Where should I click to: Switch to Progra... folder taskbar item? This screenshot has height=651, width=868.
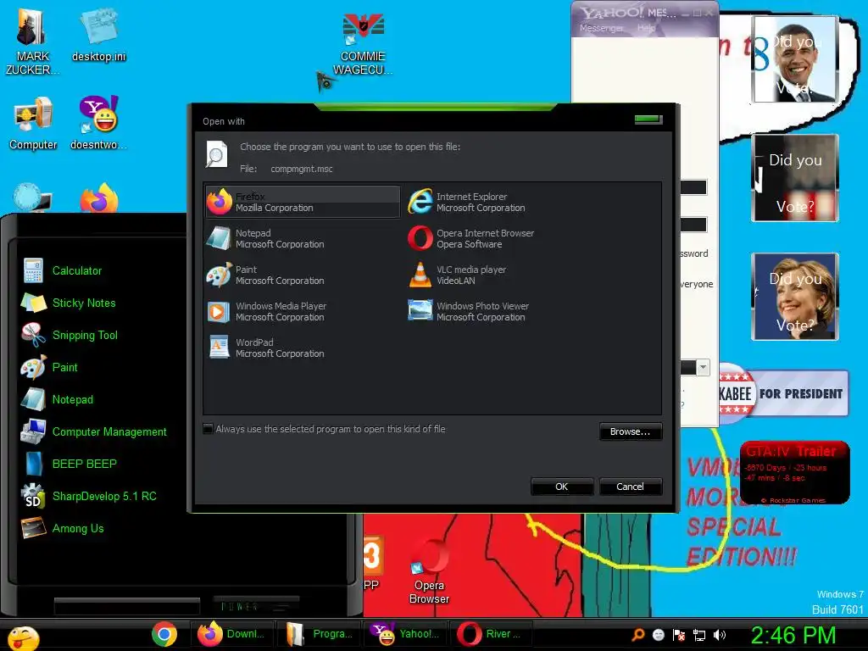pyautogui.click(x=320, y=634)
